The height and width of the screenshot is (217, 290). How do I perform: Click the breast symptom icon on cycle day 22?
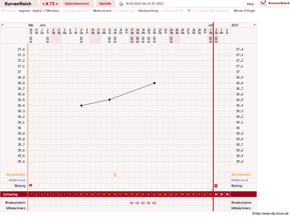click(x=148, y=203)
